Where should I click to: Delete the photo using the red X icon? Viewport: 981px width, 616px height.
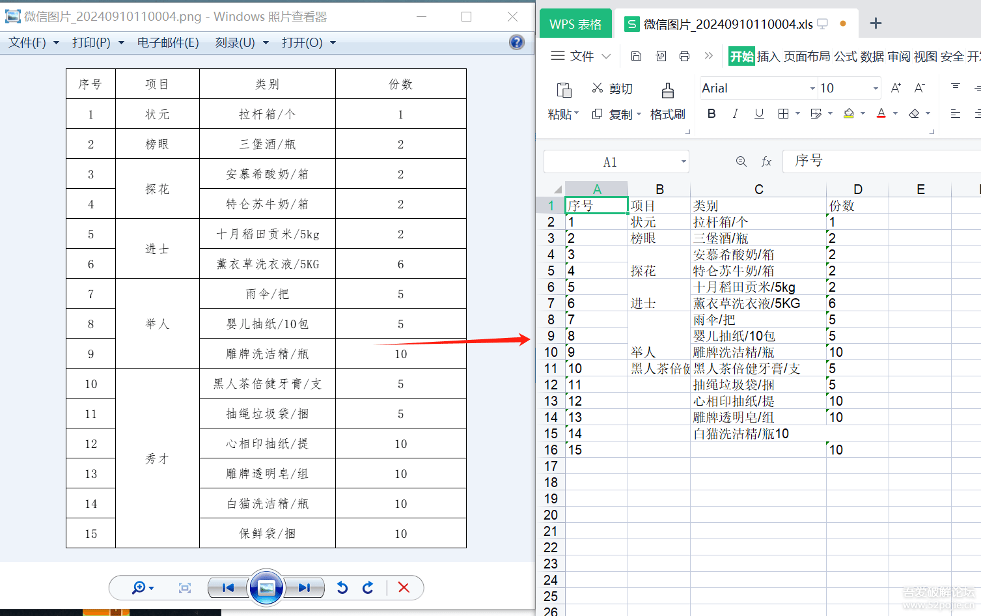click(x=404, y=587)
